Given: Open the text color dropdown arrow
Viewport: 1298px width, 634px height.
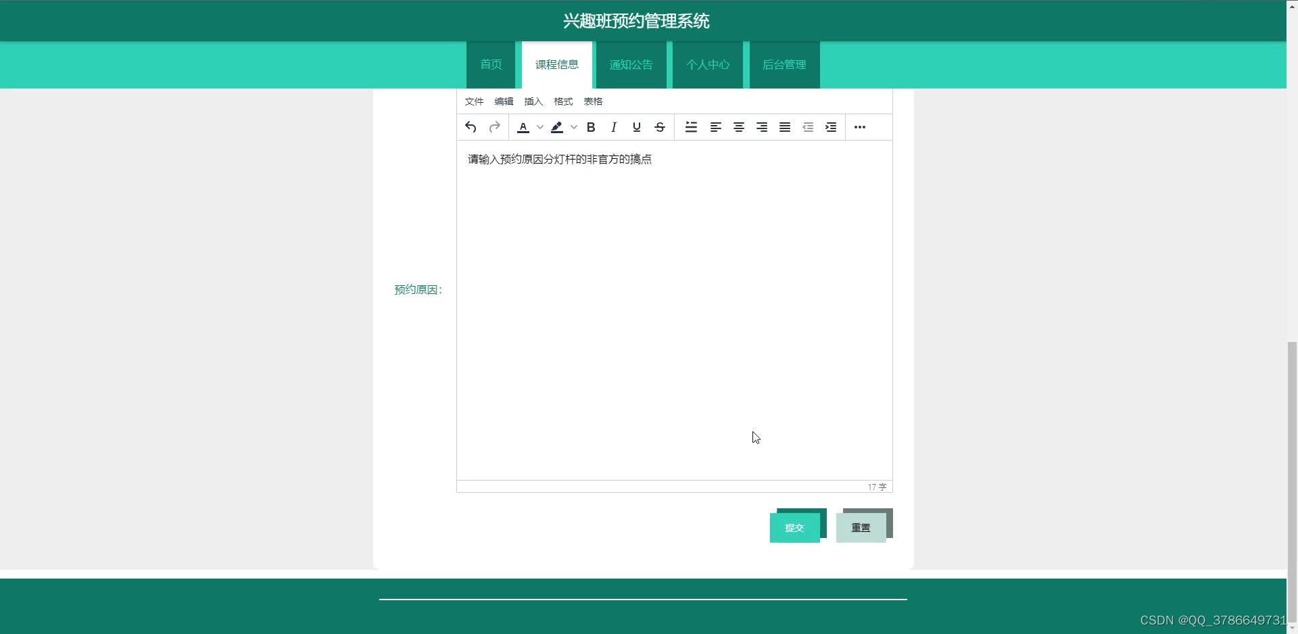Looking at the screenshot, I should click(539, 127).
